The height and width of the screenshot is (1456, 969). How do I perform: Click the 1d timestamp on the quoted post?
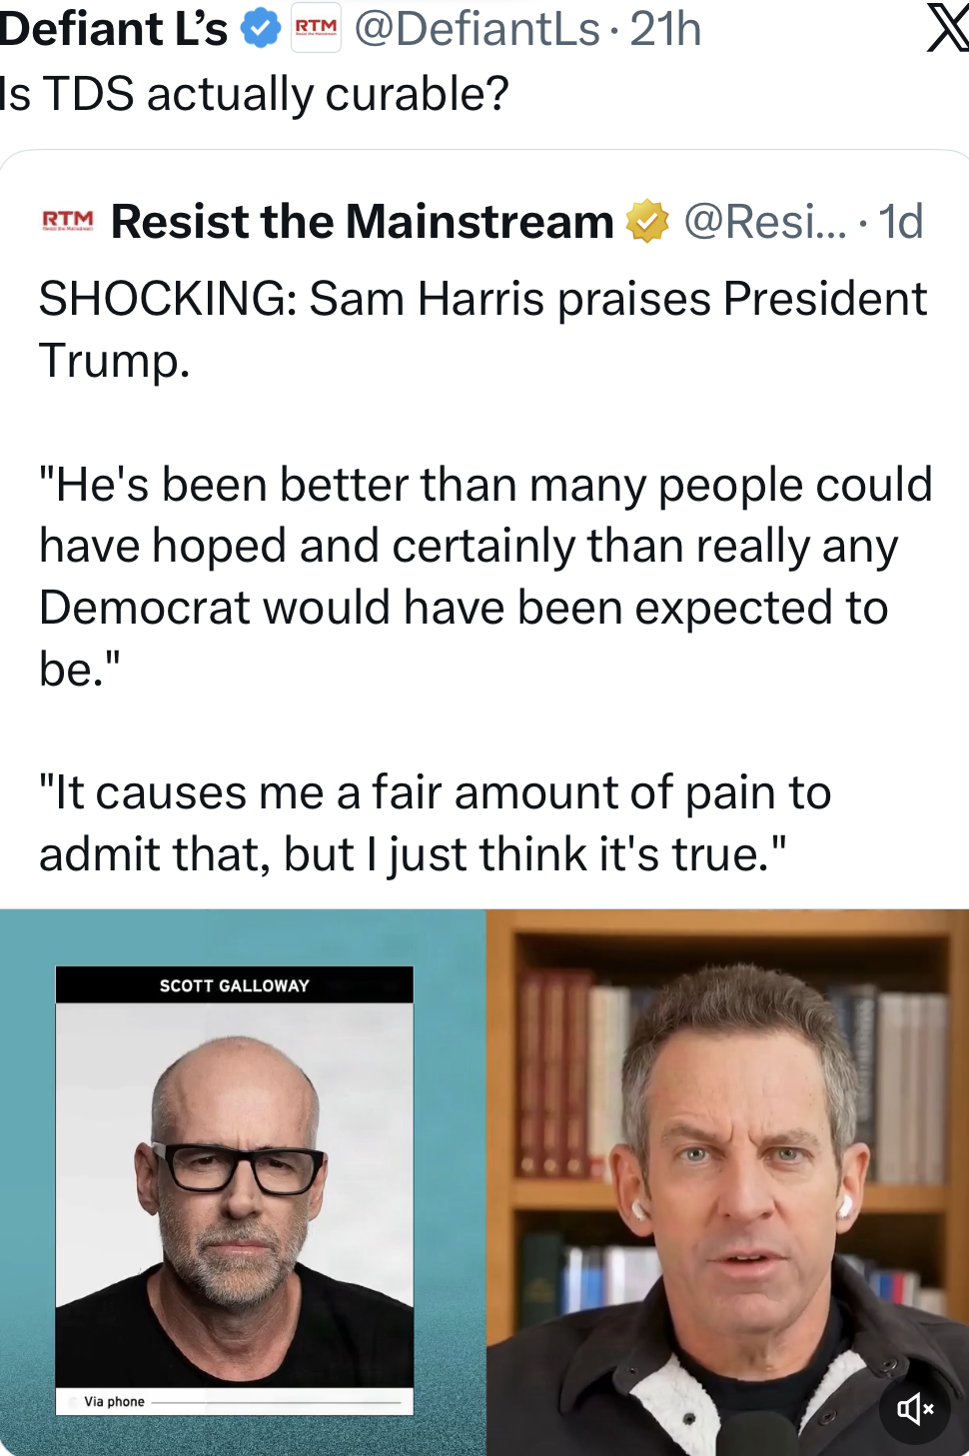tap(901, 221)
